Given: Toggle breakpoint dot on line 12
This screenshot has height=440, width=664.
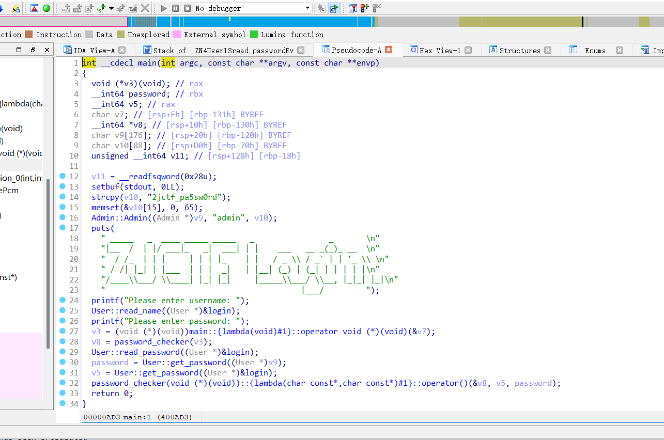Looking at the screenshot, I should click(x=63, y=176).
